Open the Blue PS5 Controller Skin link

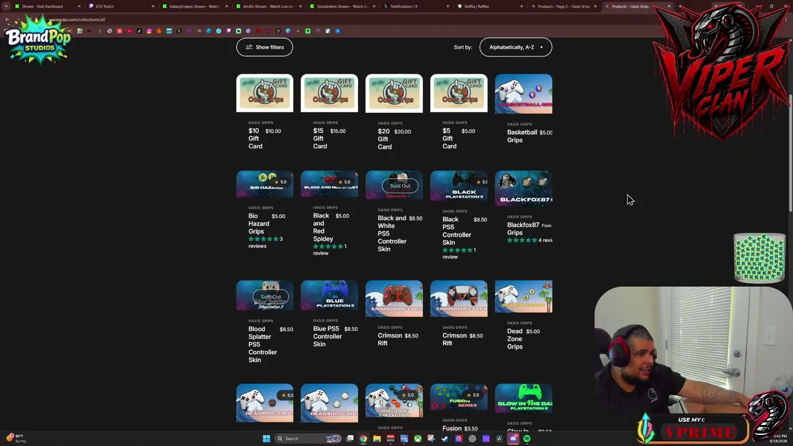(327, 336)
